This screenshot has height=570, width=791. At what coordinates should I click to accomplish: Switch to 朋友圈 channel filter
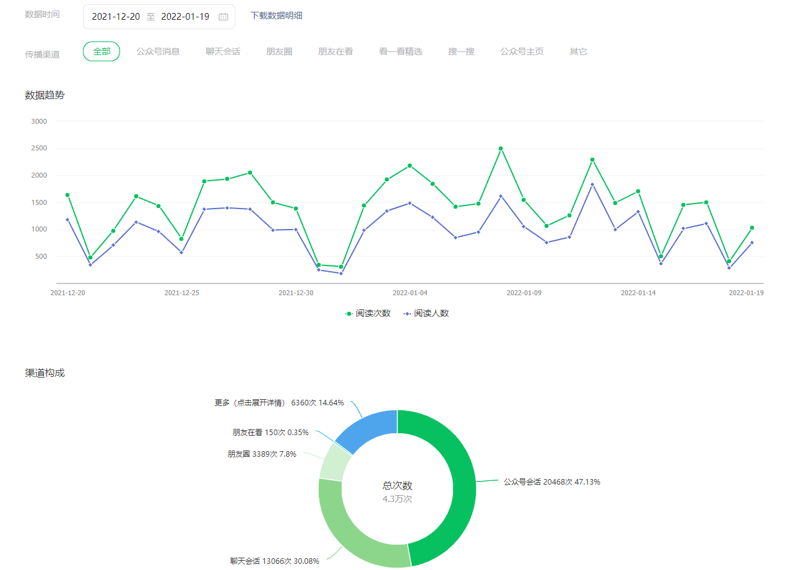tap(279, 51)
